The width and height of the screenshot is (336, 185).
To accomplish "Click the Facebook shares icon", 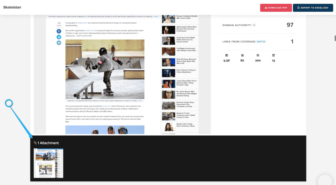I will (227, 56).
